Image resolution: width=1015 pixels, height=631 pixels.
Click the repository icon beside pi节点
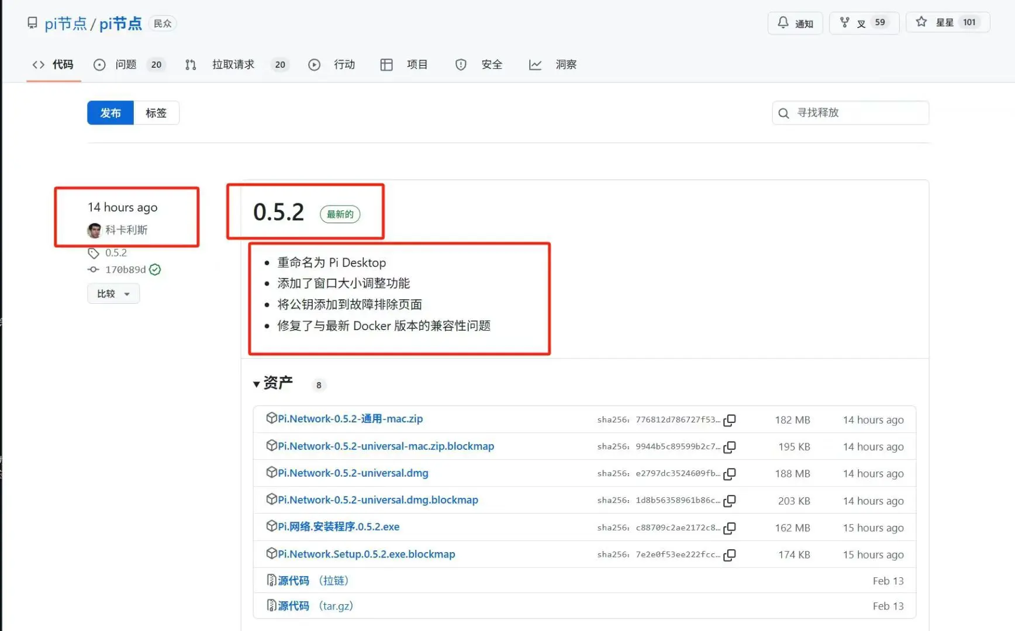[32, 23]
